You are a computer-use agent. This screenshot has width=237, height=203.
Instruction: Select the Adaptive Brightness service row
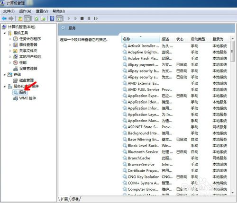175,52
